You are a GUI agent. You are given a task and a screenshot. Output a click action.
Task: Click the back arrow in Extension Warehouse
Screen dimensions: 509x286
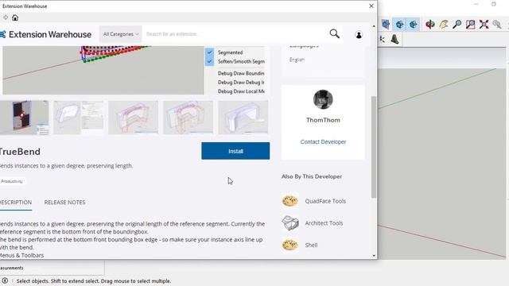tap(6, 17)
